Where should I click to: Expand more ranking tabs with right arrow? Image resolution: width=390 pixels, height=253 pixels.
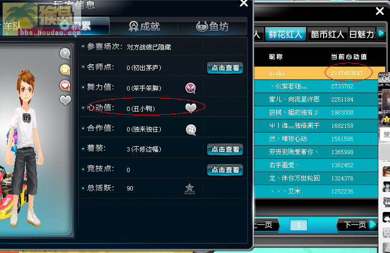click(381, 33)
